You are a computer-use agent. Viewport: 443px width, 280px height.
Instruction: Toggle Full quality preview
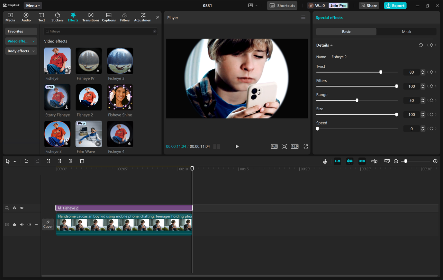tap(274, 147)
